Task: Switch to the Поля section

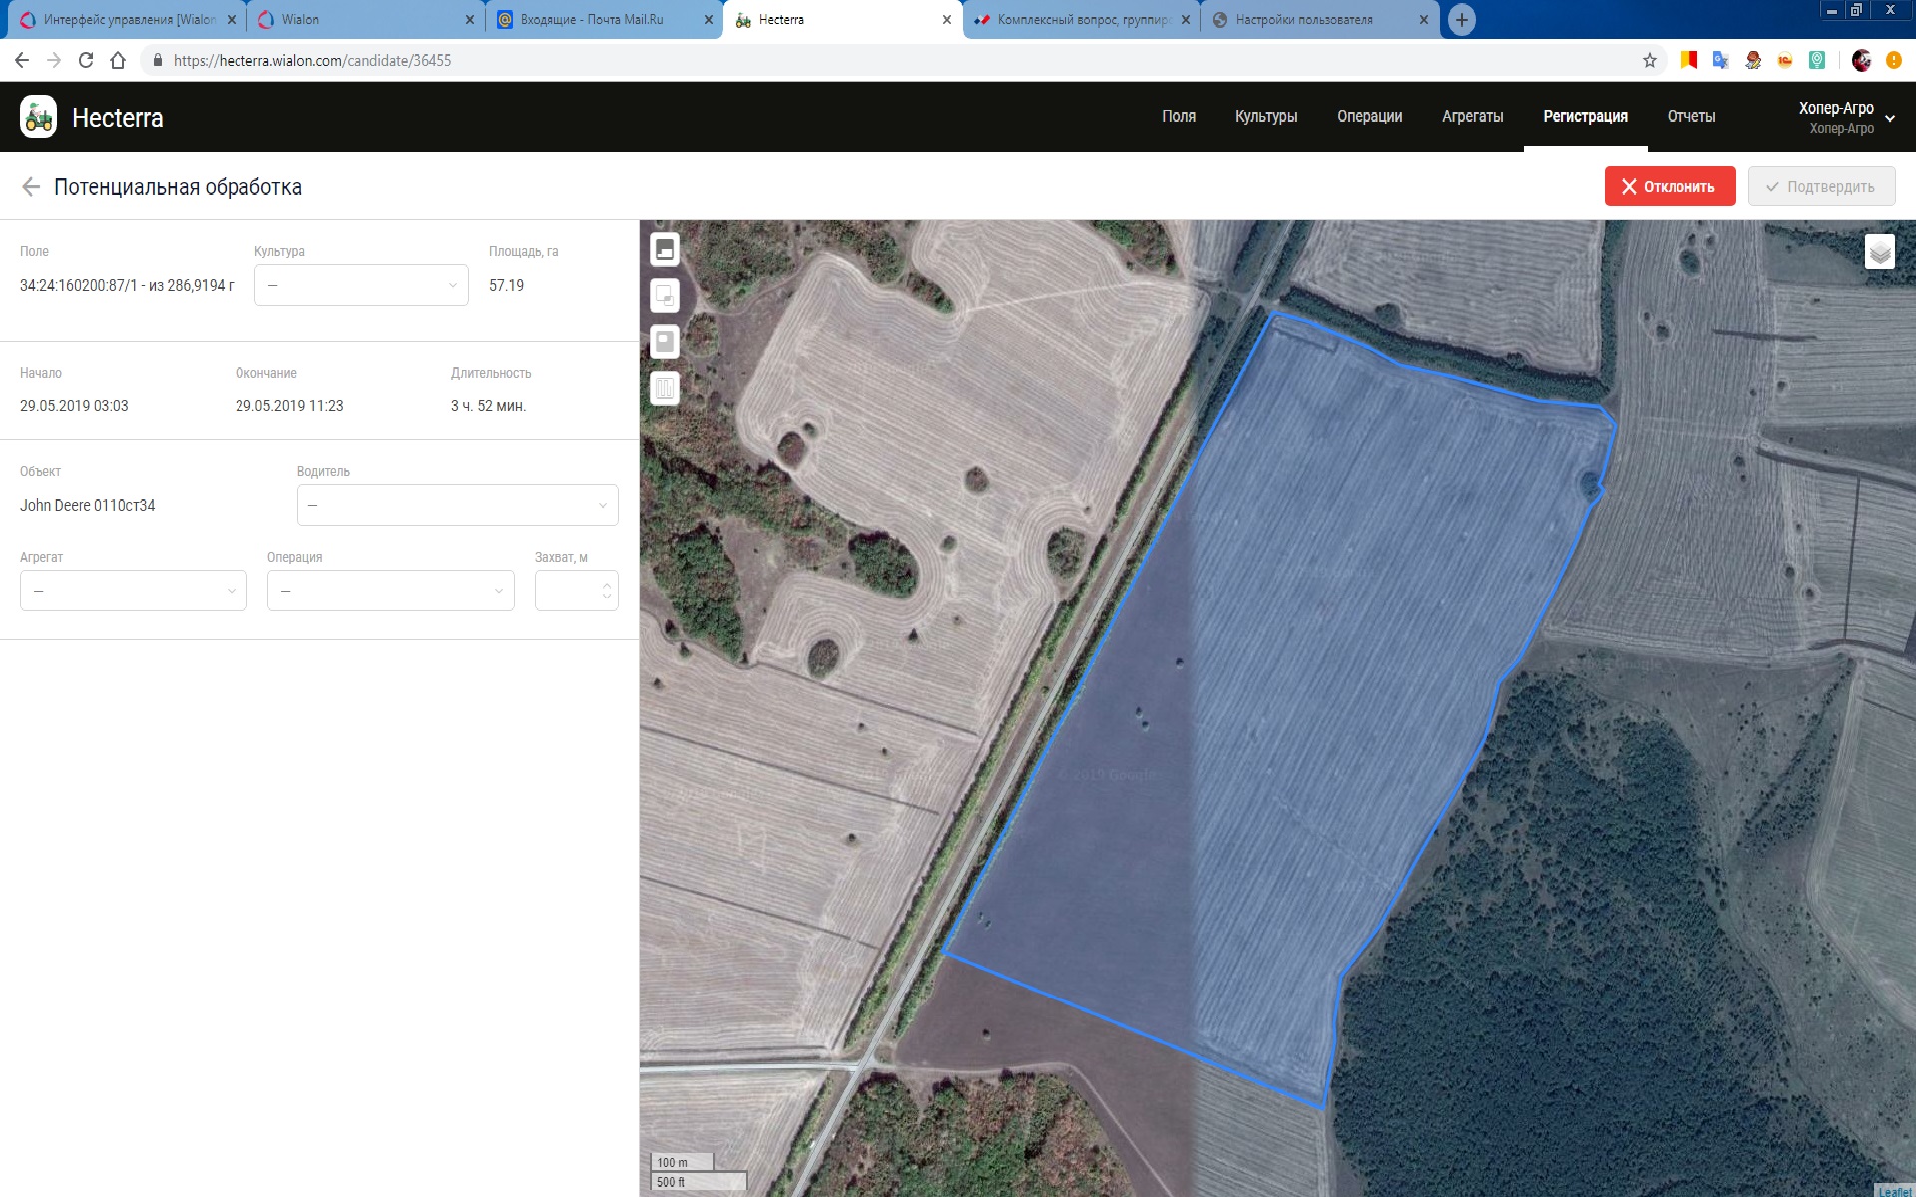Action: [1178, 116]
